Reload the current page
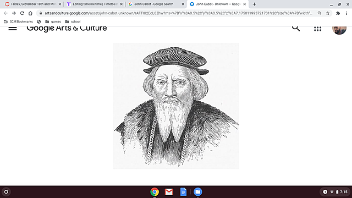The height and width of the screenshot is (198, 352). pos(22,13)
